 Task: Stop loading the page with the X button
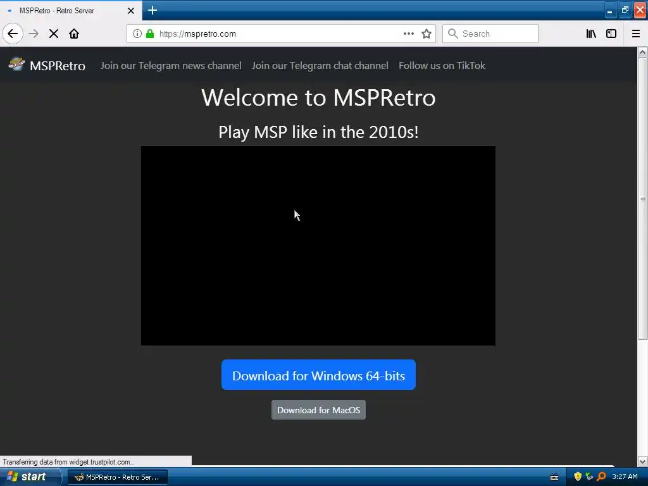(x=54, y=34)
